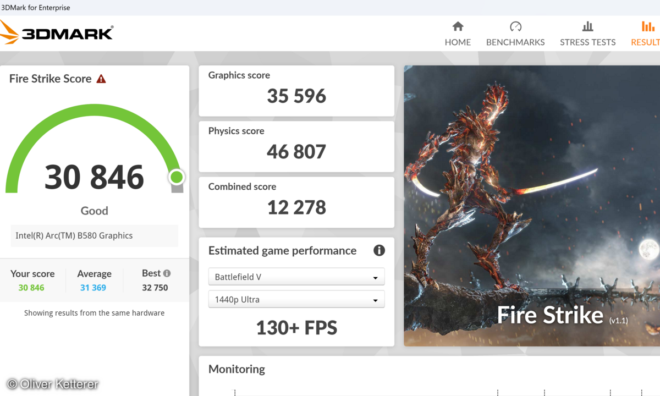Click the Fire Strike artwork thumbnail
The image size is (660, 396).
(x=532, y=206)
